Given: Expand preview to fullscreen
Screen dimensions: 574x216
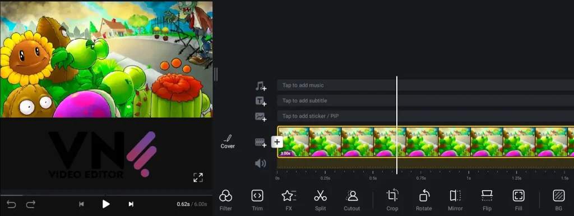Looking at the screenshot, I should click(x=198, y=177).
